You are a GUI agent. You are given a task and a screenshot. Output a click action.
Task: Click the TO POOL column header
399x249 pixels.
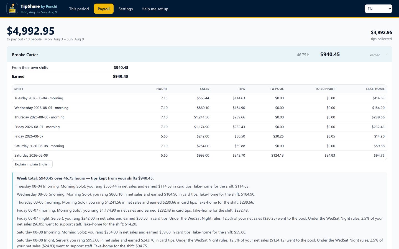277,89
